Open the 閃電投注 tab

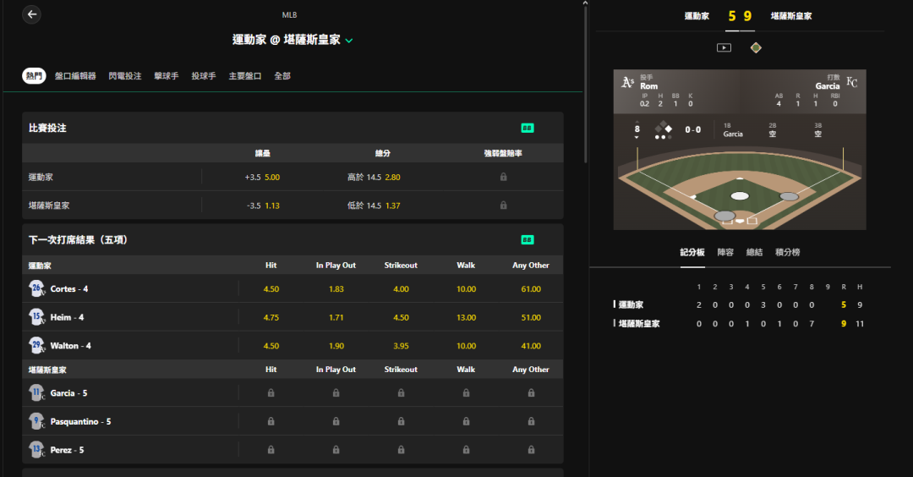pyautogui.click(x=124, y=76)
